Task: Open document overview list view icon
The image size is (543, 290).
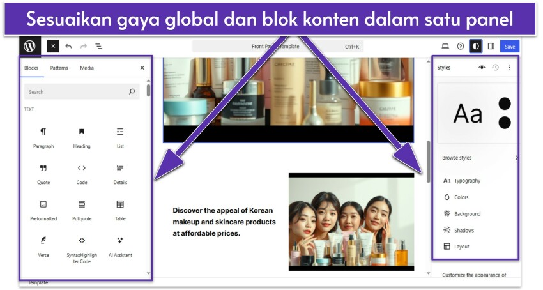Action: click(99, 46)
